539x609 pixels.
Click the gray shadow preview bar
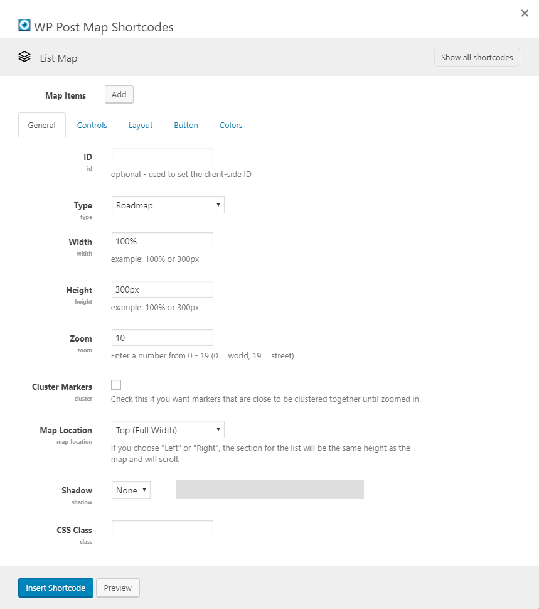coord(270,490)
